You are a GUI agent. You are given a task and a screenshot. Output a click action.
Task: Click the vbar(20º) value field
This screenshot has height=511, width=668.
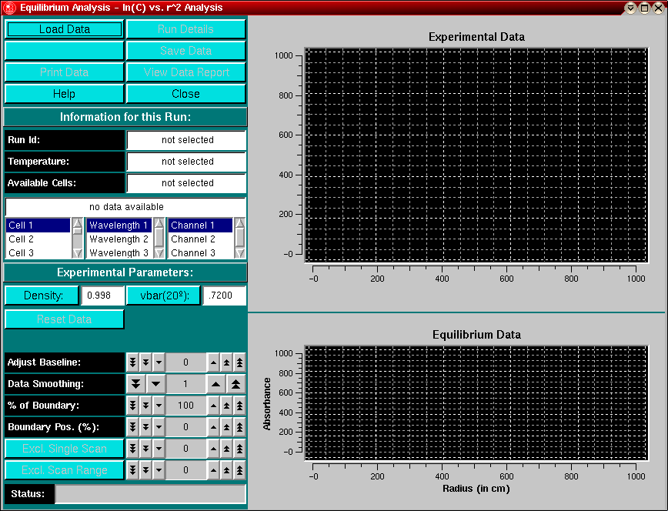(224, 296)
